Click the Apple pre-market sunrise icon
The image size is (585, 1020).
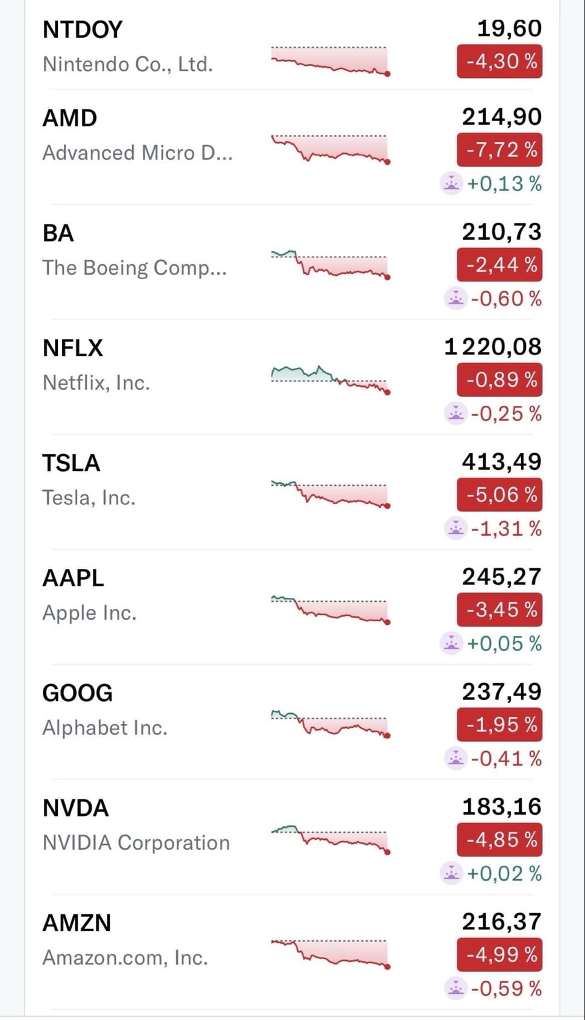451,643
